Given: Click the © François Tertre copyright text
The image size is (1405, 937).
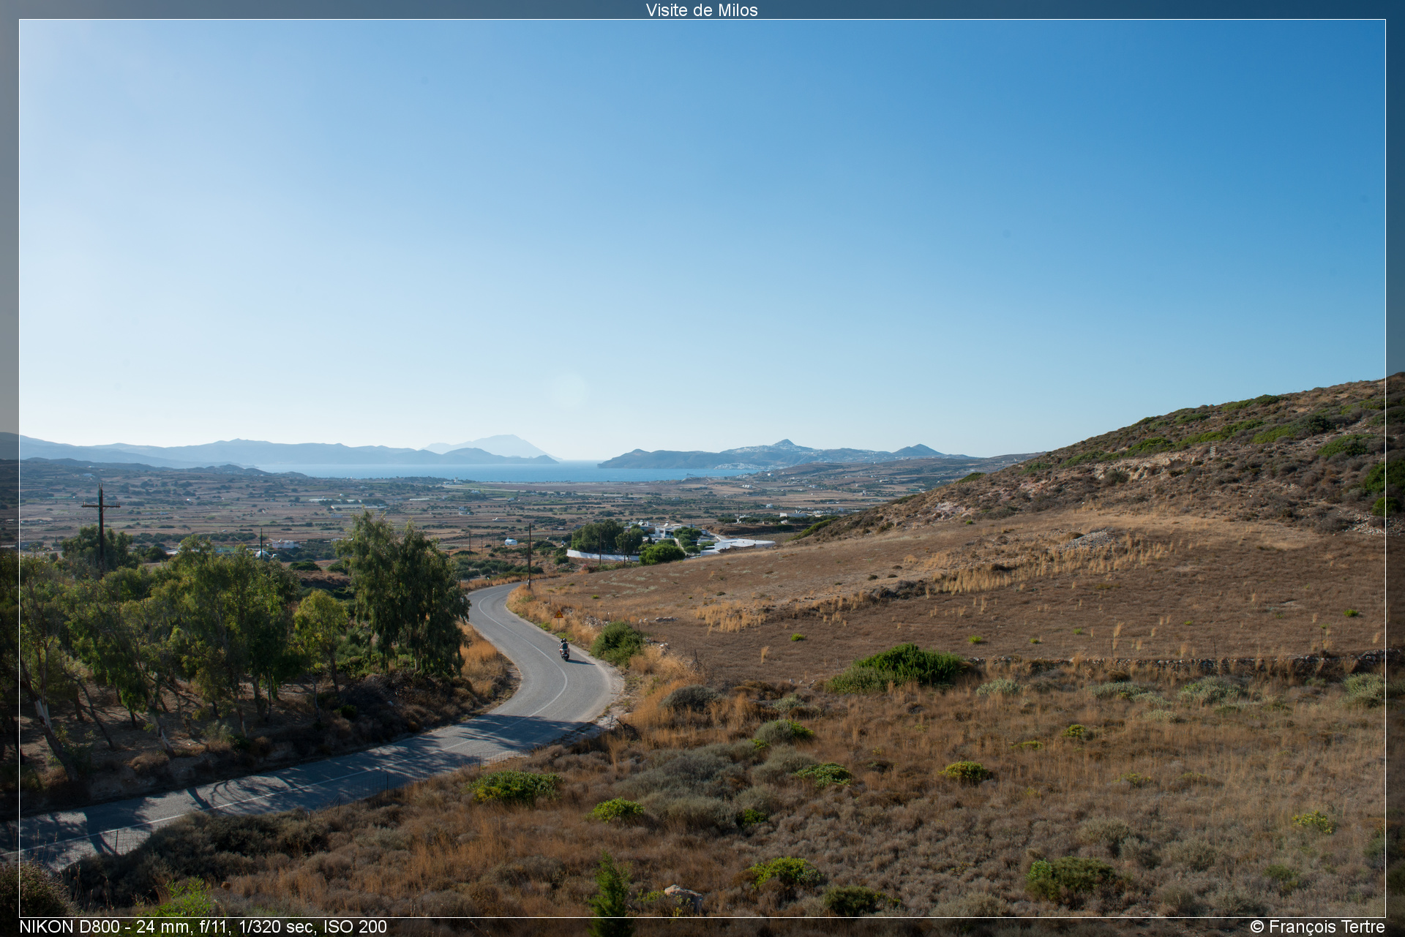Looking at the screenshot, I should tap(1317, 927).
